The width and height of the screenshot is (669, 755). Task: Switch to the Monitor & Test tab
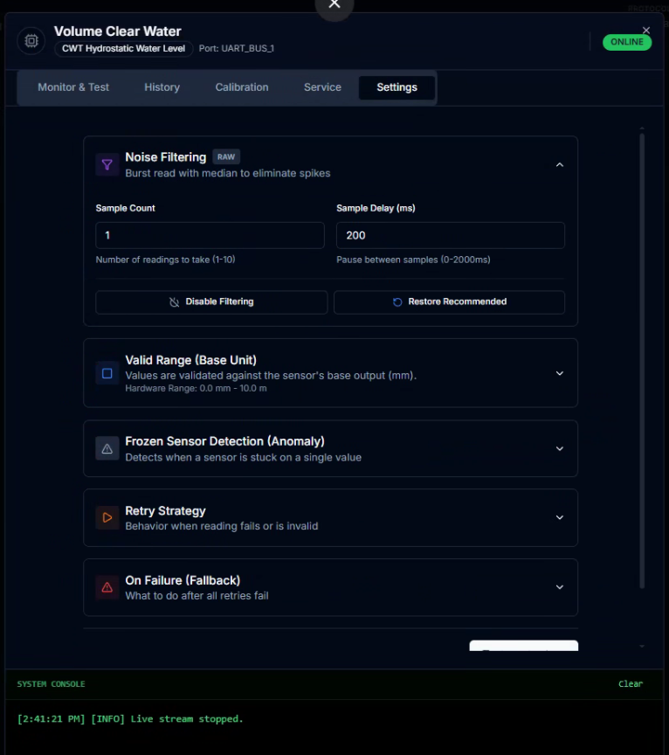pyautogui.click(x=73, y=87)
